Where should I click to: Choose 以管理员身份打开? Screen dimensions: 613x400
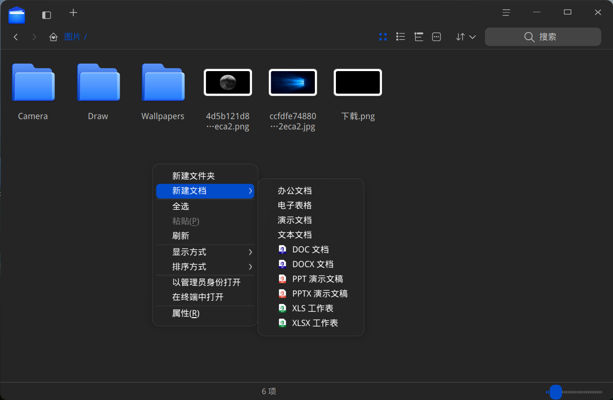[x=205, y=282]
